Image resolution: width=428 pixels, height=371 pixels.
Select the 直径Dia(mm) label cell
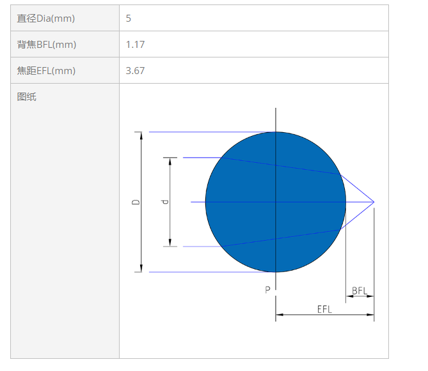65,18
